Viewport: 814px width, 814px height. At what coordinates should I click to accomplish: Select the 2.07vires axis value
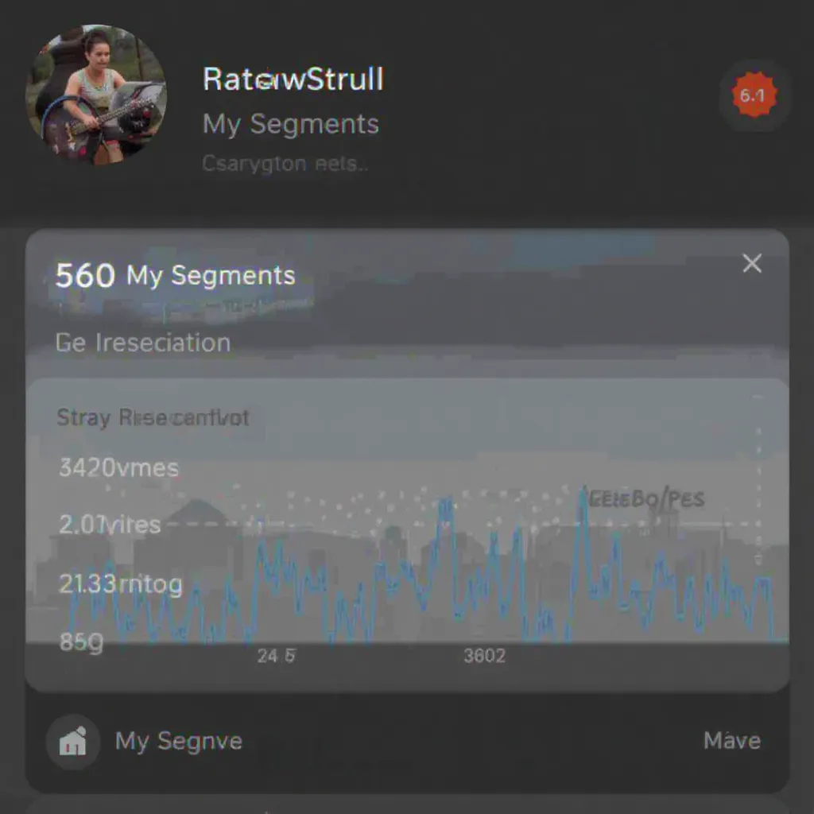click(110, 525)
